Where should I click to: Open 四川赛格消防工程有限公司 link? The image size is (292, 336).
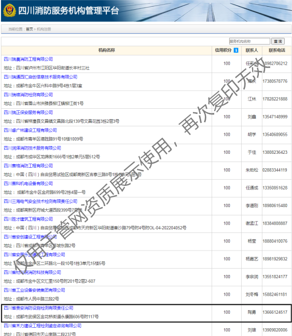coord(29,166)
